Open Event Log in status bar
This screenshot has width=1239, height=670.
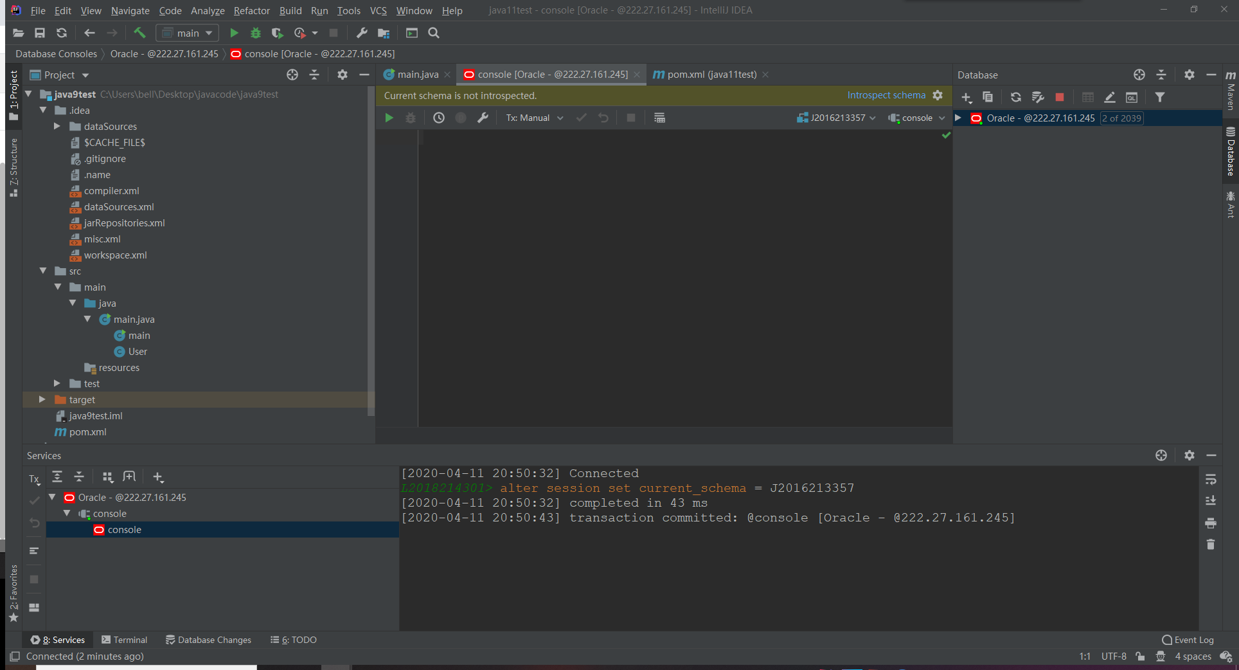[1188, 640]
